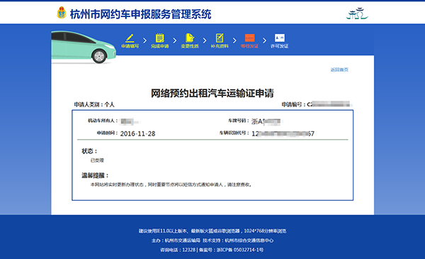Select the 完成申请 notepad step icon

coord(159,38)
